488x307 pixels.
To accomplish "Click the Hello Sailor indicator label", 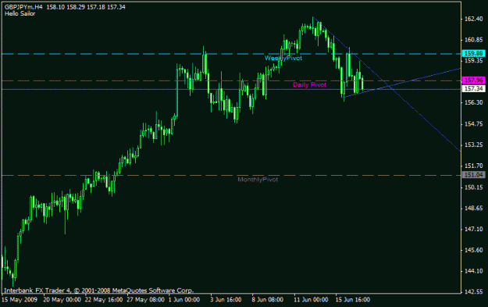I will [20, 14].
